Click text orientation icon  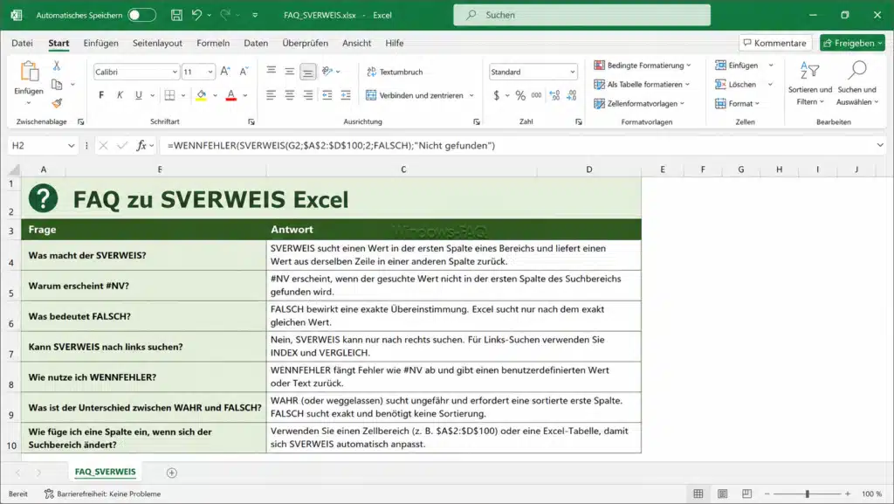(327, 72)
